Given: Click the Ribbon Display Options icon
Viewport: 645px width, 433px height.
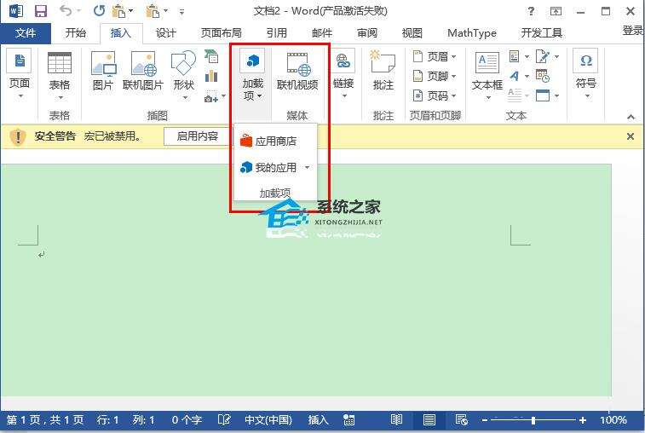Looking at the screenshot, I should (x=556, y=11).
